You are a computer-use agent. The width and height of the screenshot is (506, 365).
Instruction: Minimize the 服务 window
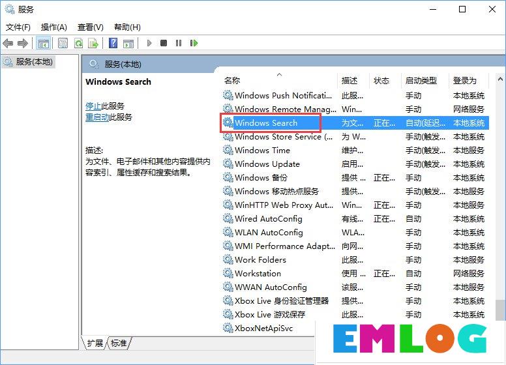point(433,9)
